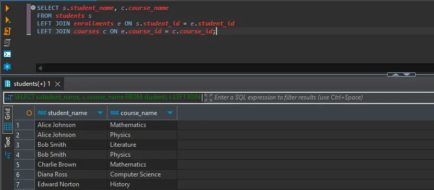Viewport: 434px width, 190px height.
Task: Select the Diana Ross cell
Action: click(71, 174)
